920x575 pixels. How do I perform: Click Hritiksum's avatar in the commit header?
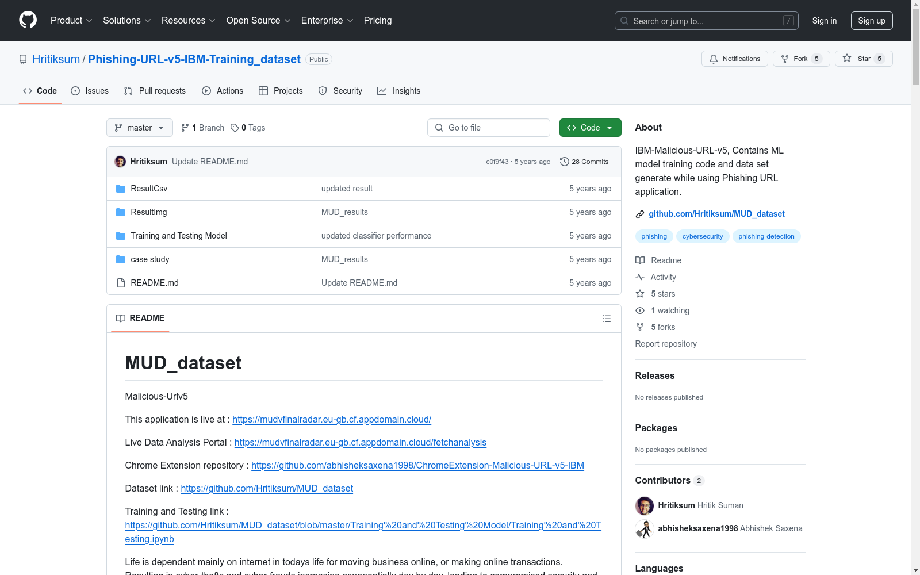[x=120, y=162]
